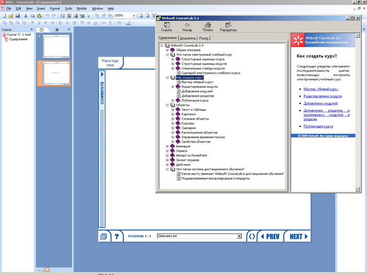Select Добавление модулей help topic
This screenshot has width=367, height=275.
point(197,92)
